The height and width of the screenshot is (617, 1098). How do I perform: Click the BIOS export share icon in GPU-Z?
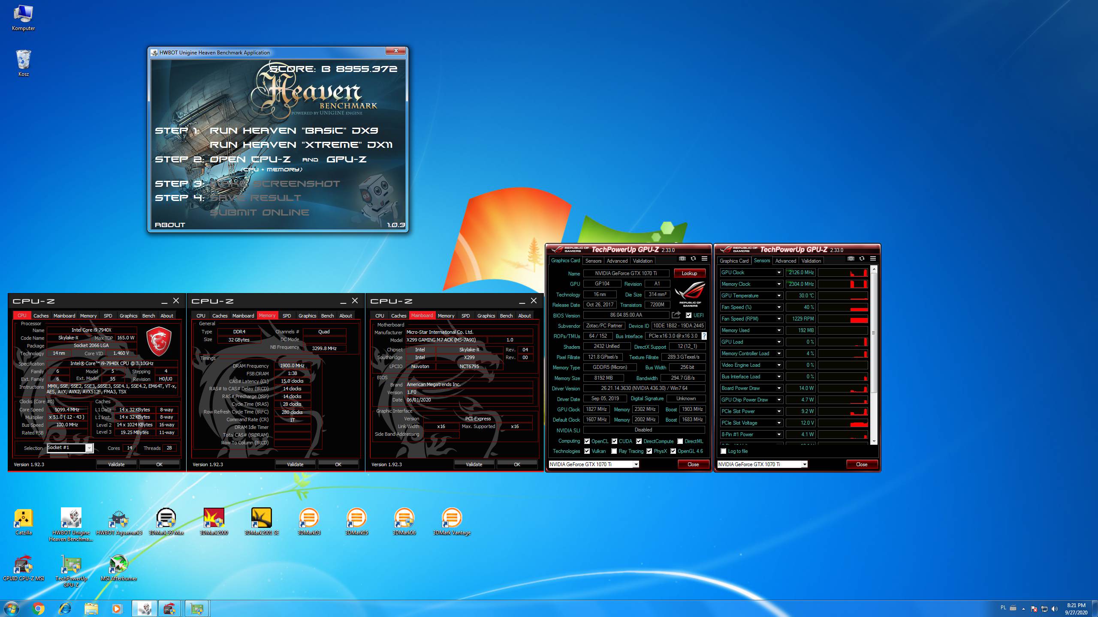(x=676, y=315)
